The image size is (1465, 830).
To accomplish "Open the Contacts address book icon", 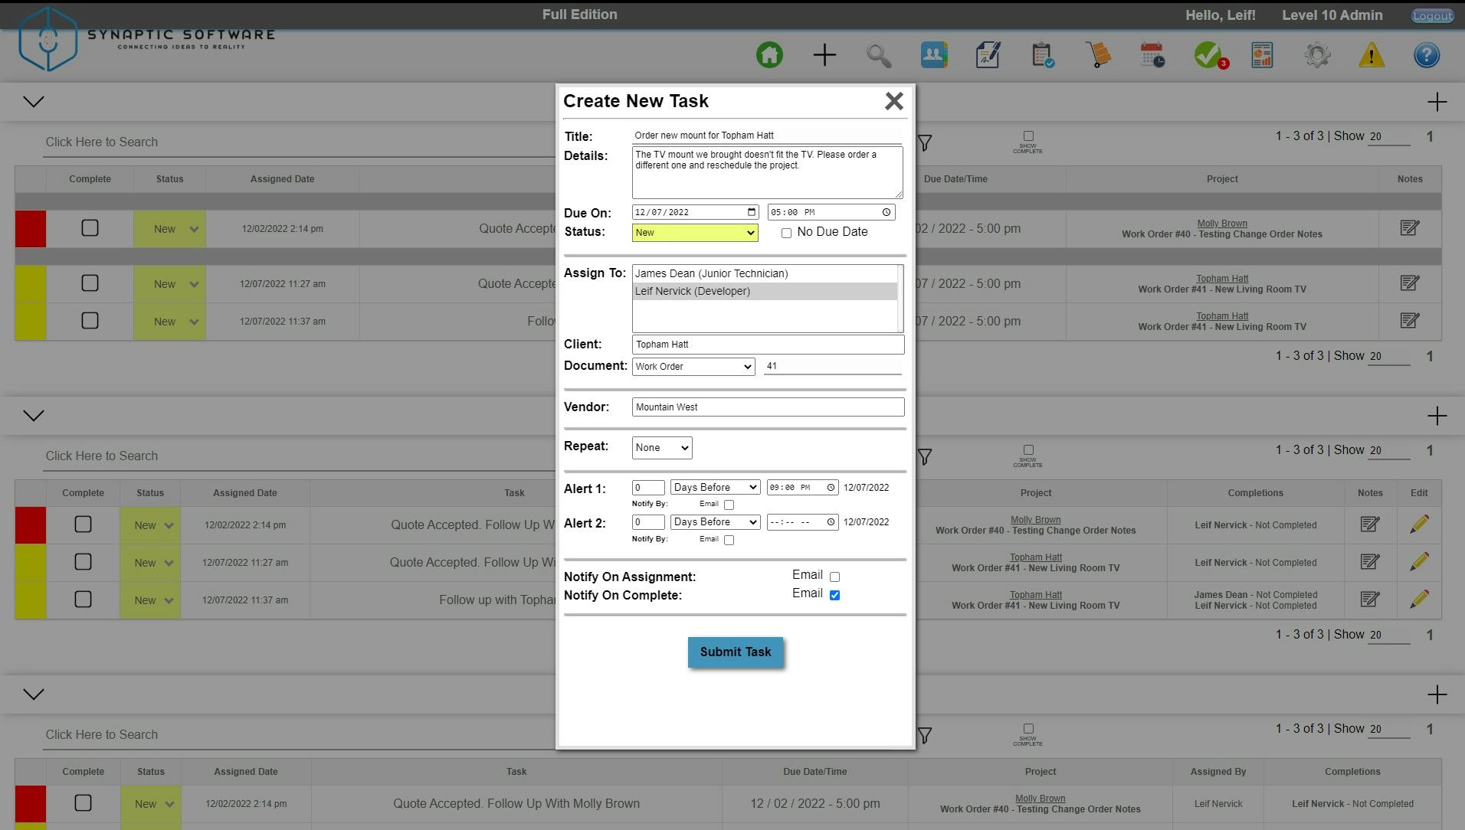I will coord(933,54).
